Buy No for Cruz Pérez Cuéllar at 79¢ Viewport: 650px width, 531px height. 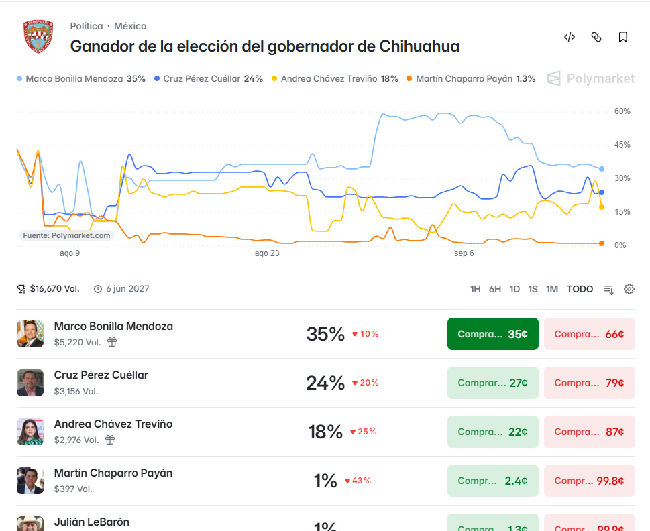pyautogui.click(x=590, y=383)
